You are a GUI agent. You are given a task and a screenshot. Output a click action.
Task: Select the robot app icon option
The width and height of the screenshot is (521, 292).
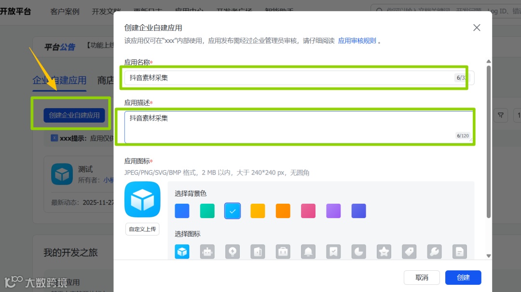pyautogui.click(x=207, y=251)
